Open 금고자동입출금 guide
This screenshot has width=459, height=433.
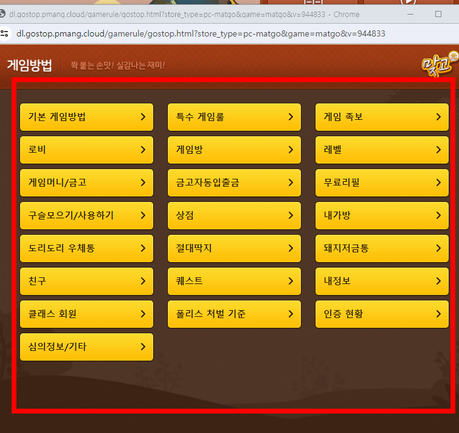(234, 182)
